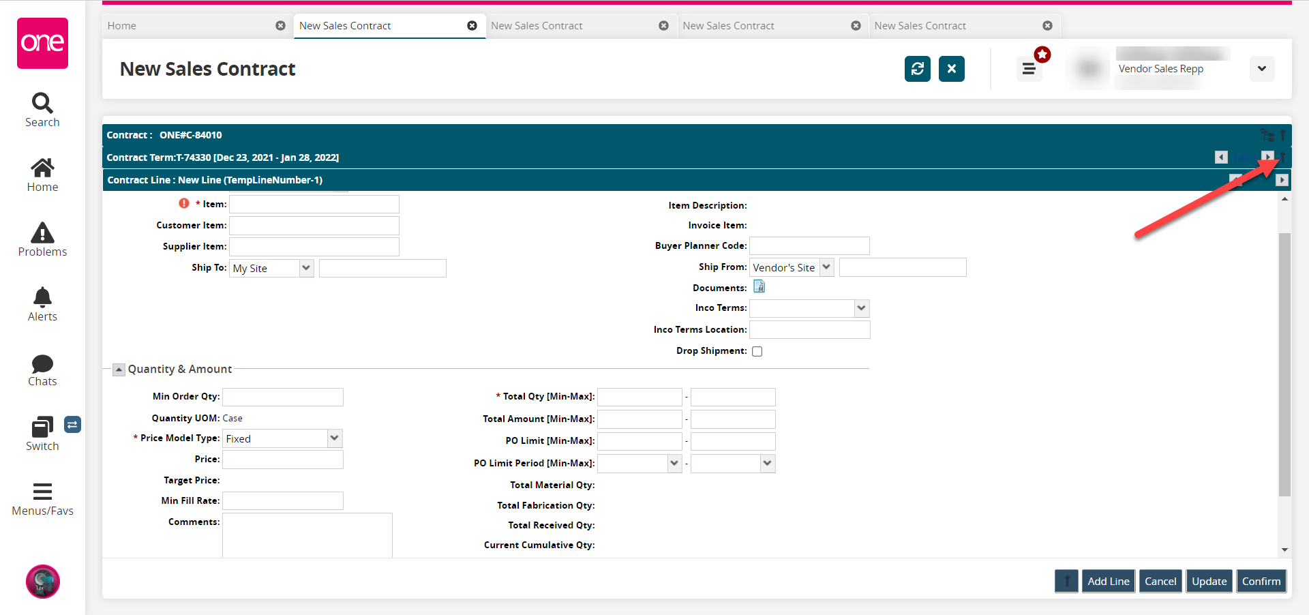Open the hamburger menu with star badge
The image size is (1309, 615).
[1029, 69]
